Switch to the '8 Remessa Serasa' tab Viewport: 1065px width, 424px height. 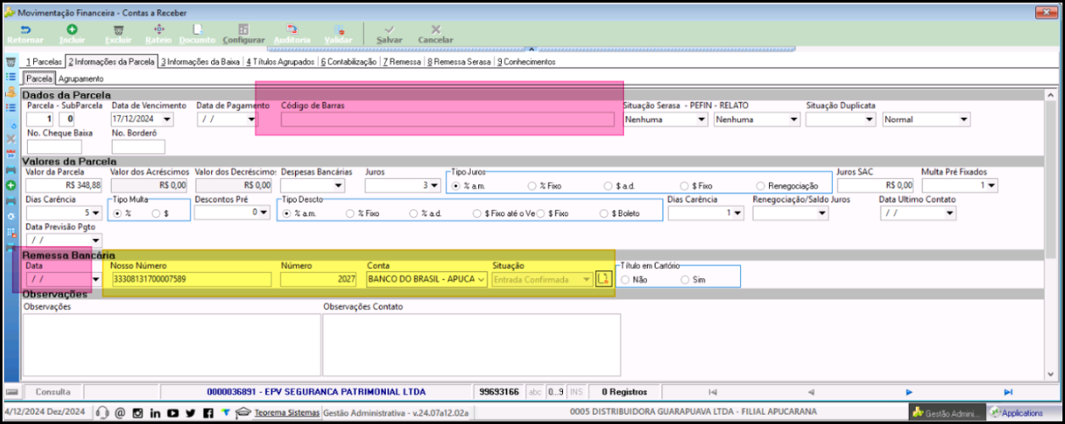[459, 62]
